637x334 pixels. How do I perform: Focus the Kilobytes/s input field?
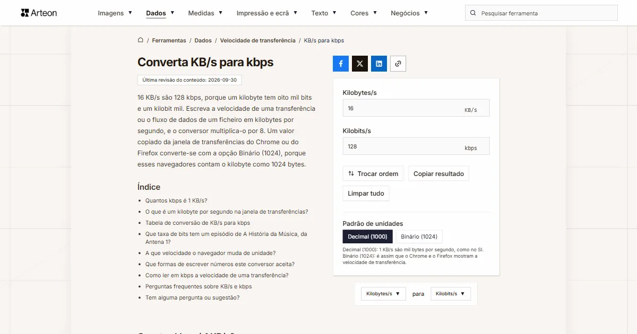[416, 108]
